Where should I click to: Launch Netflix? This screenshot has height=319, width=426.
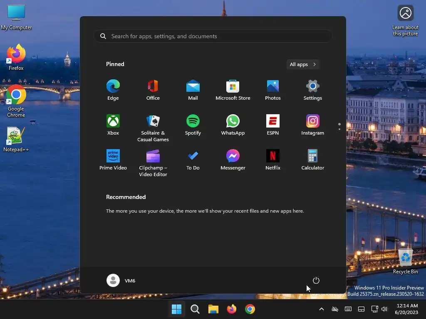coord(273,160)
